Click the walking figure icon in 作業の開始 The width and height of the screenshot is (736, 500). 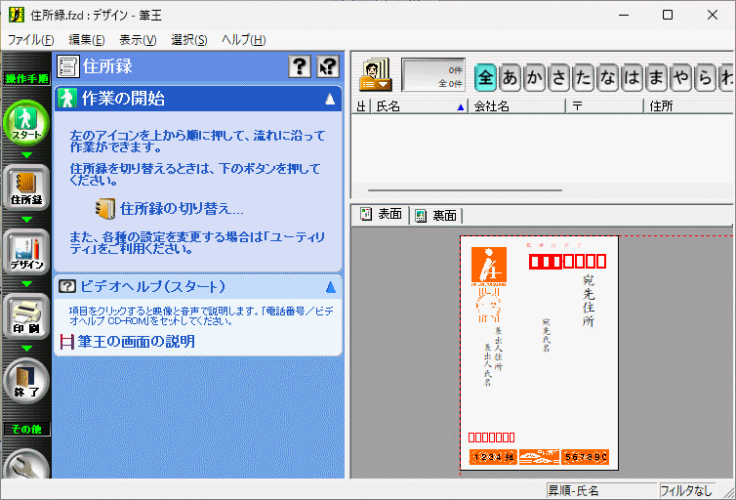(67, 98)
